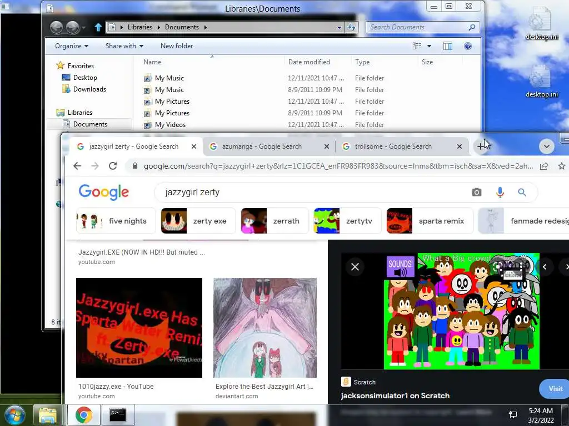Screen dimensions: 569x426
Task: Toggle the preview pane icon
Action: click(448, 46)
